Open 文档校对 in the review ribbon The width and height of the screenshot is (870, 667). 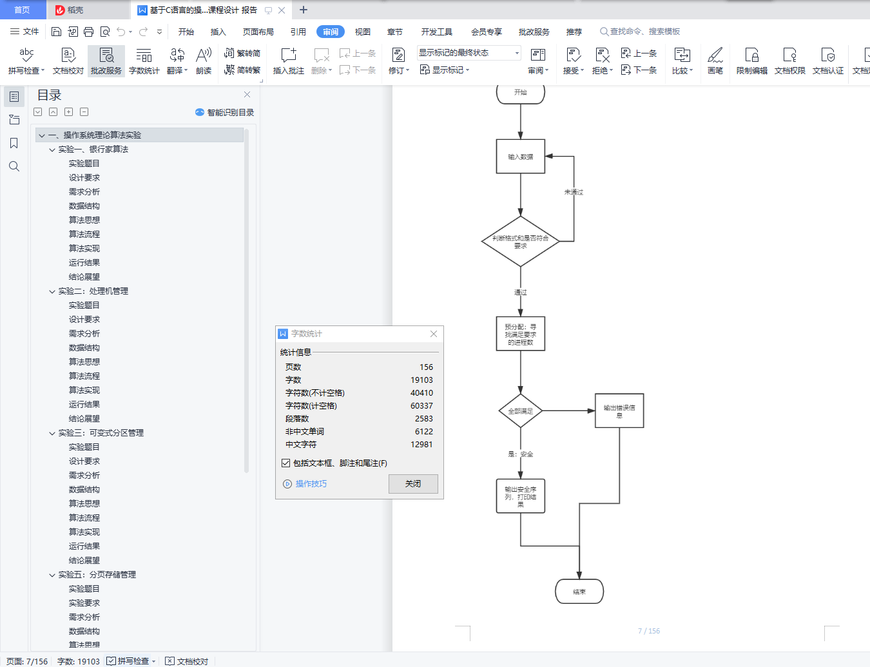[x=68, y=61]
